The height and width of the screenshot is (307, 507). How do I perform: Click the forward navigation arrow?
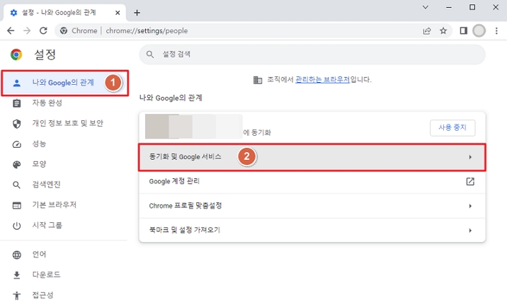[x=27, y=30]
